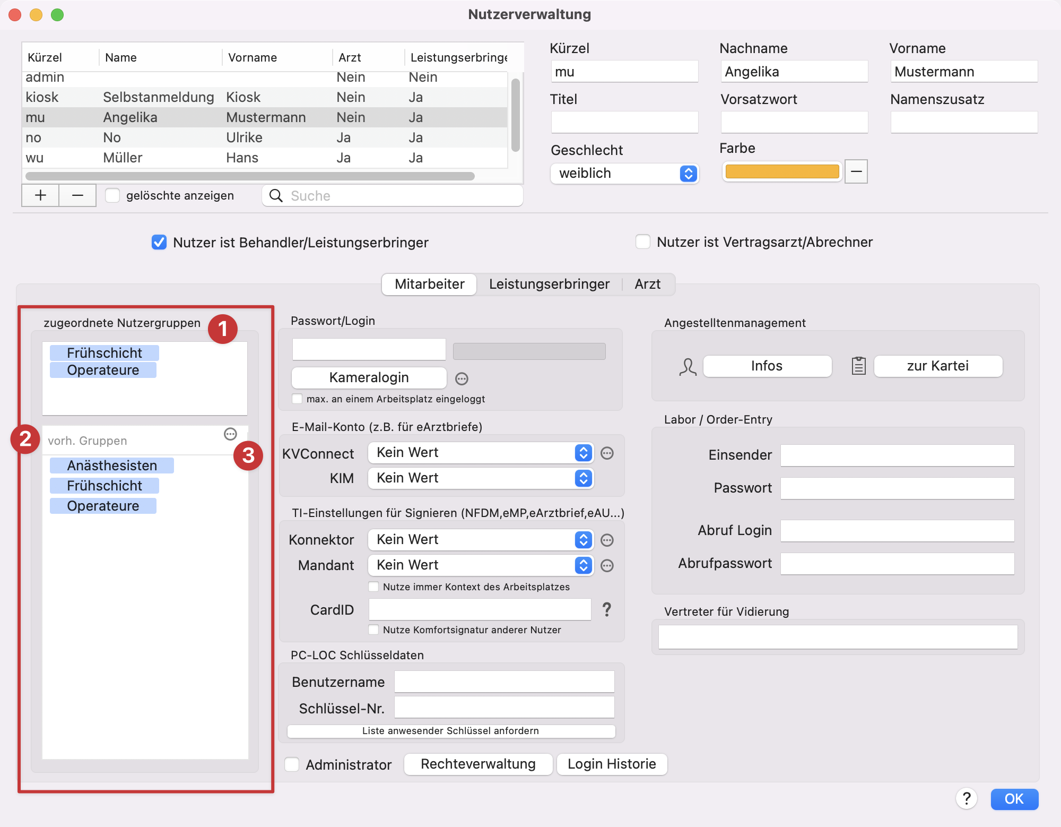1061x827 pixels.
Task: Click the Einsender input field
Action: [897, 455]
